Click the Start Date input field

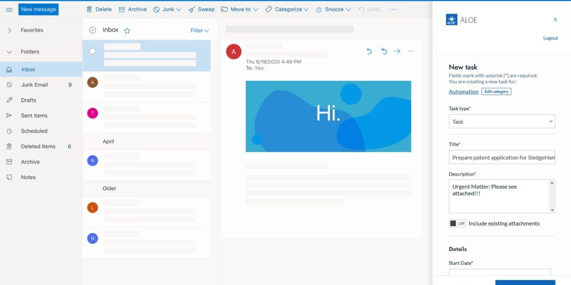(x=500, y=272)
